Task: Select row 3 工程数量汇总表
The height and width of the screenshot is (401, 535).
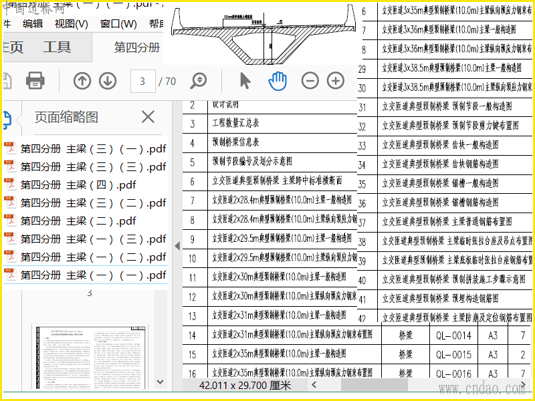Action: point(270,124)
